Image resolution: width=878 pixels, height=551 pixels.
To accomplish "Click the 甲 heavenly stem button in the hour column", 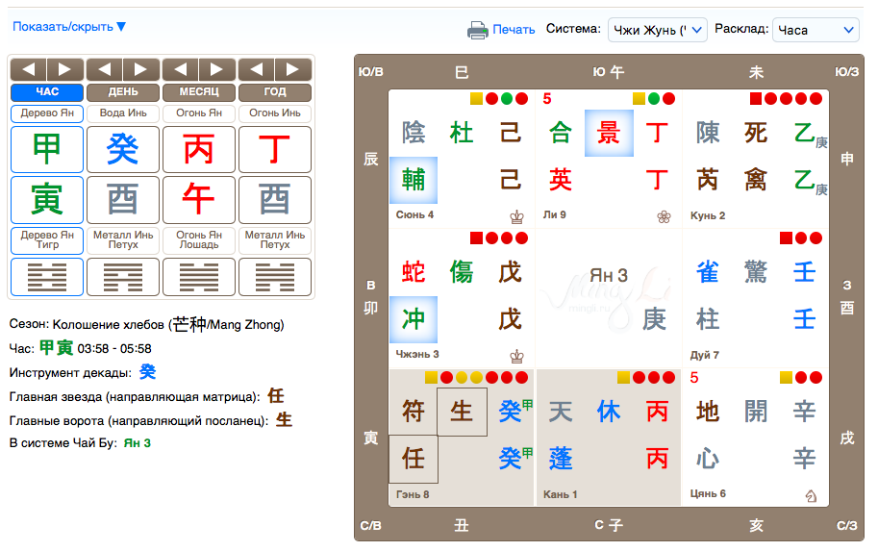I will click(x=47, y=149).
